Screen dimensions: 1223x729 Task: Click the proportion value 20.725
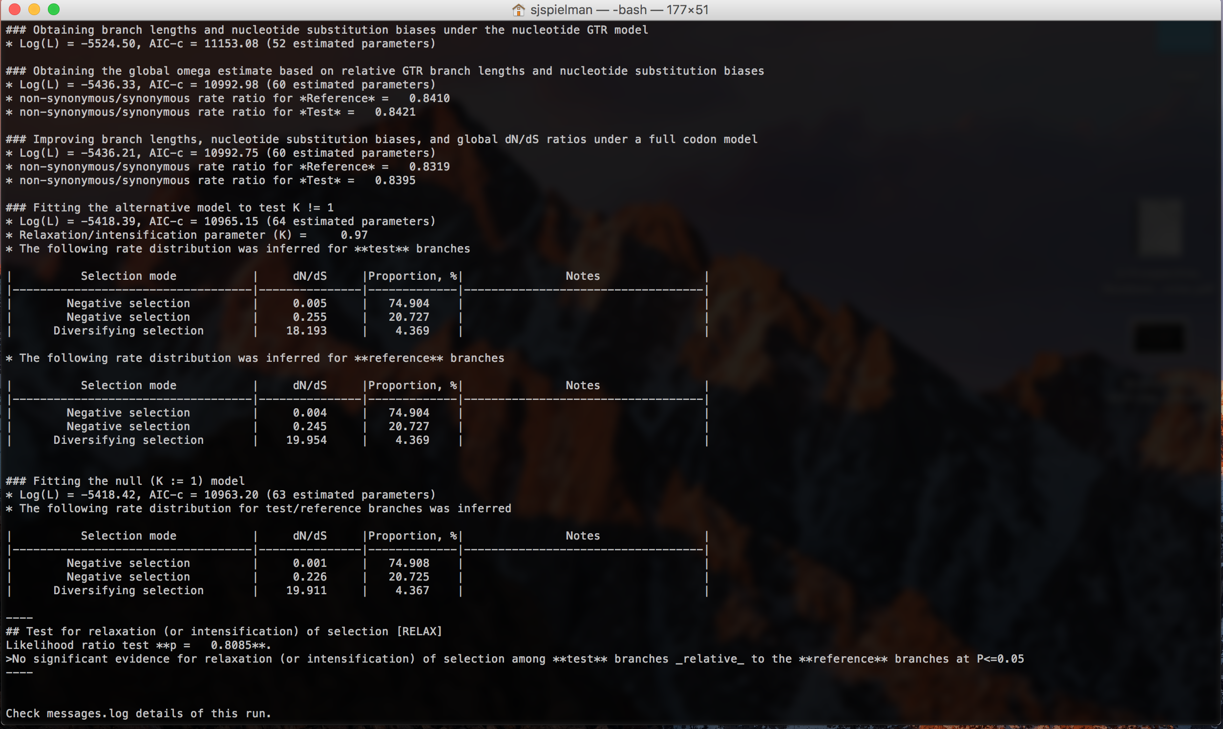[x=409, y=577]
